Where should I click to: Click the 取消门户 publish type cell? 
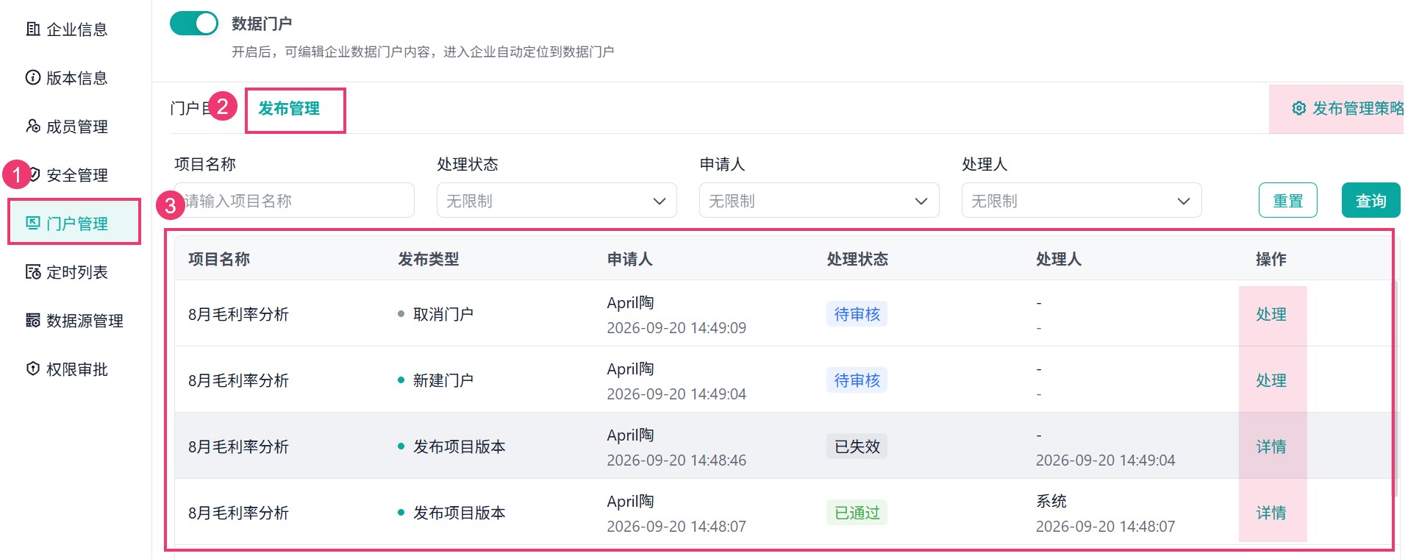pos(435,314)
